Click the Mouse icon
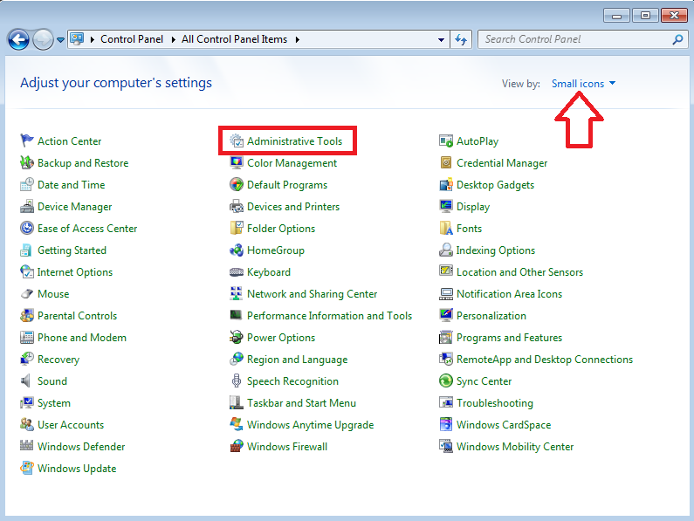 coord(27,293)
